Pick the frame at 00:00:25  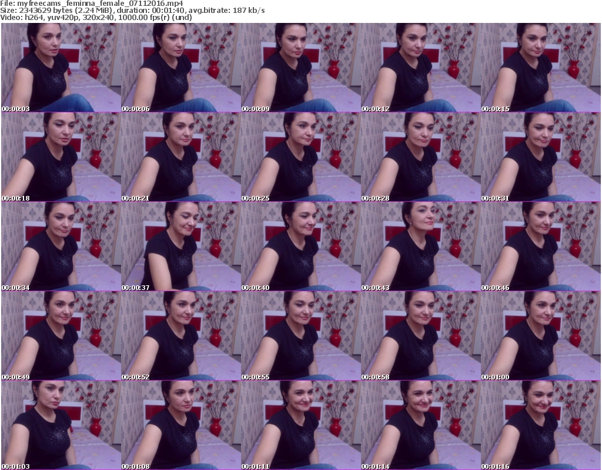(300, 157)
